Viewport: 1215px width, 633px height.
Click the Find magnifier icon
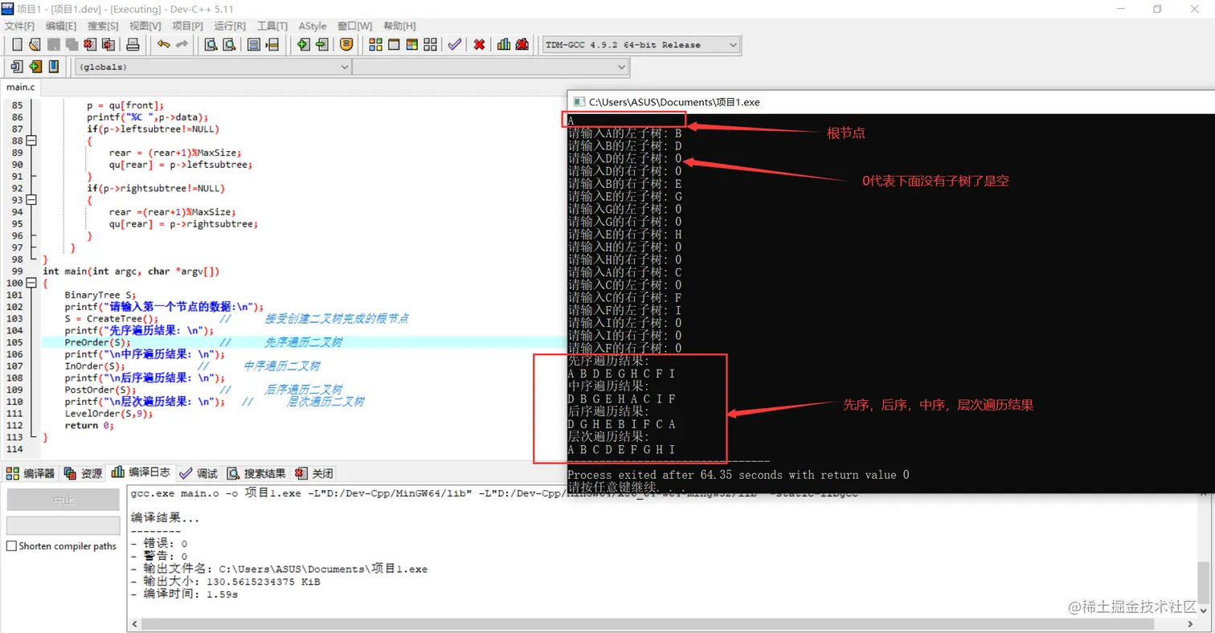pyautogui.click(x=211, y=45)
